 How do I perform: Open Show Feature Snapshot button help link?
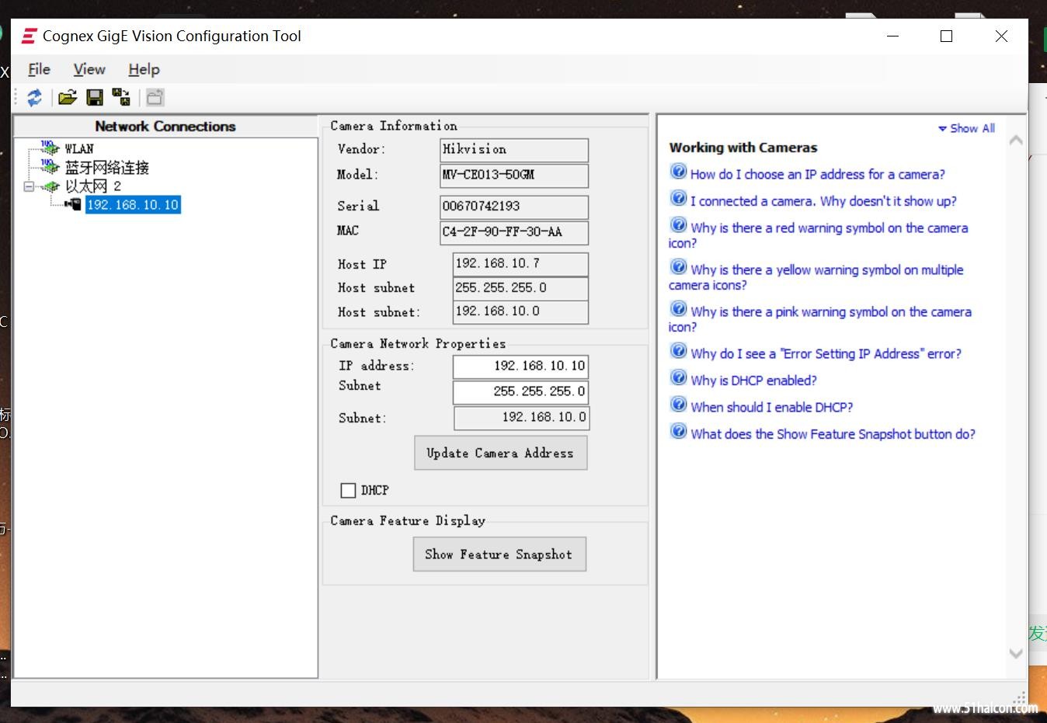(x=833, y=434)
